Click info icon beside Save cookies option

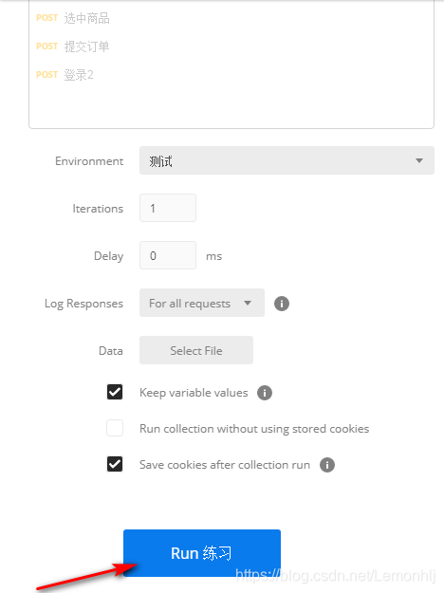pos(327,465)
